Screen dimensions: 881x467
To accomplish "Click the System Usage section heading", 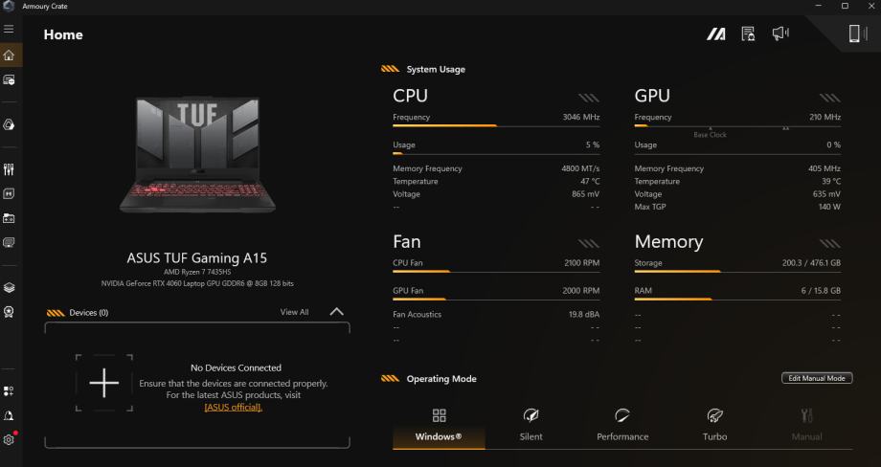I will [x=436, y=69].
